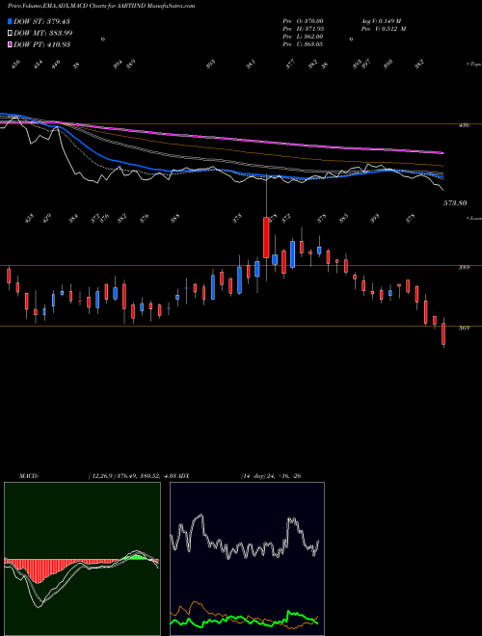Click the 'Pre O: 370.00' value

(x=303, y=21)
